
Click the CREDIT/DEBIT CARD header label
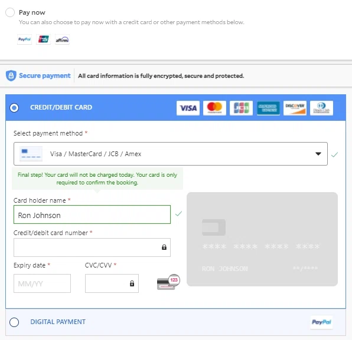(61, 107)
